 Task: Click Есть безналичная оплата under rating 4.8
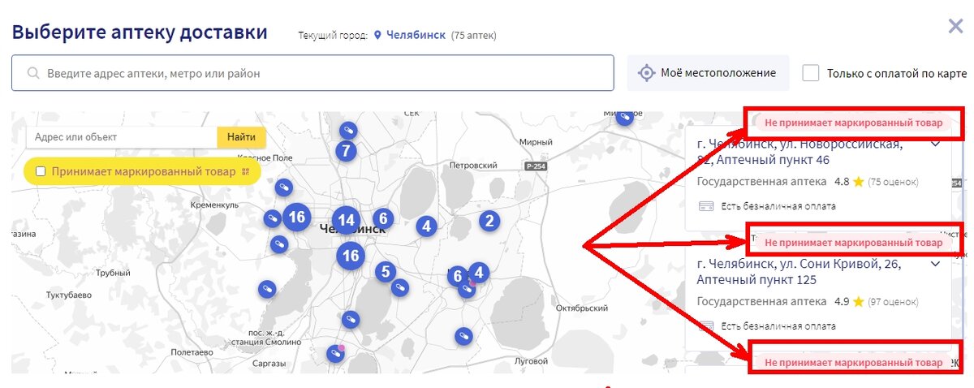tap(778, 206)
